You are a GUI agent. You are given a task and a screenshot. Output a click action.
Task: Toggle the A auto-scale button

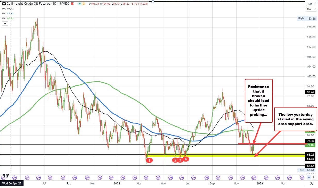click(309, 177)
